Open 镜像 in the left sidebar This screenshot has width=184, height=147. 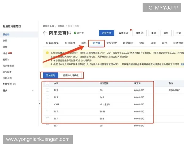(5, 47)
